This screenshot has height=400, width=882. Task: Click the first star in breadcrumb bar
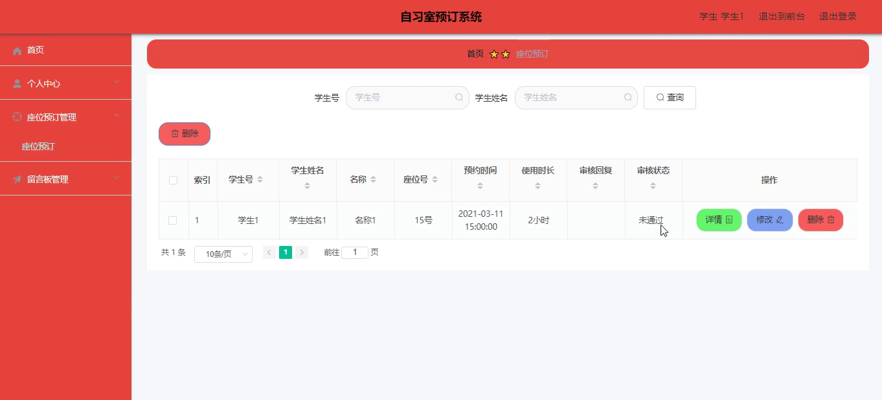(494, 54)
